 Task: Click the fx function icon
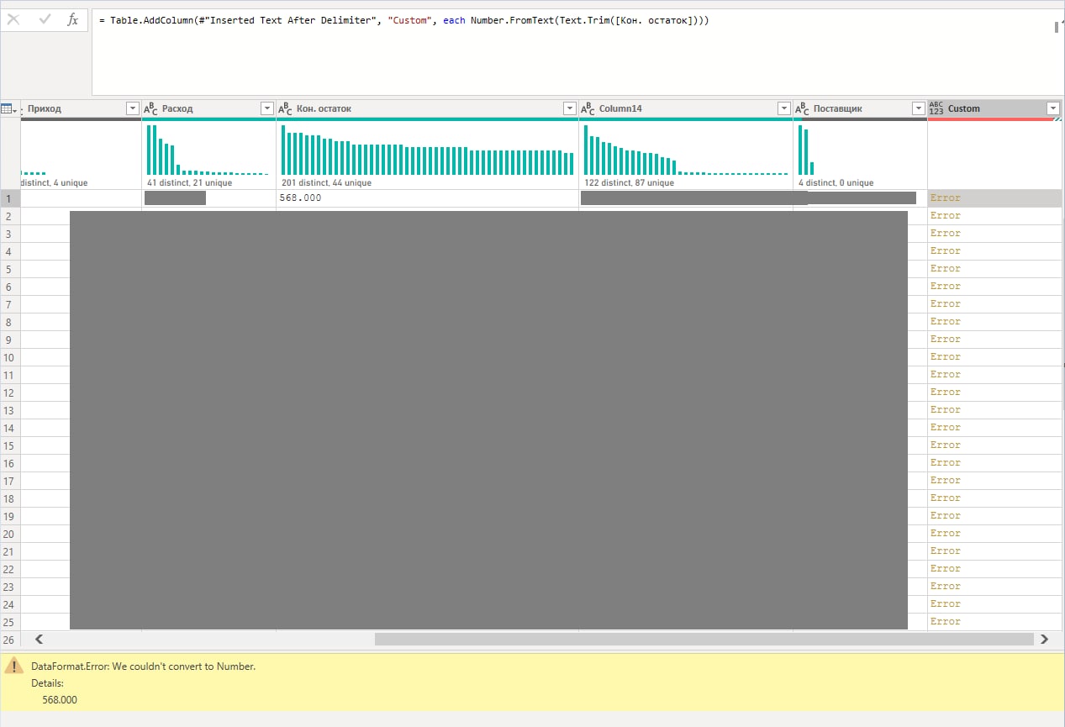click(73, 20)
